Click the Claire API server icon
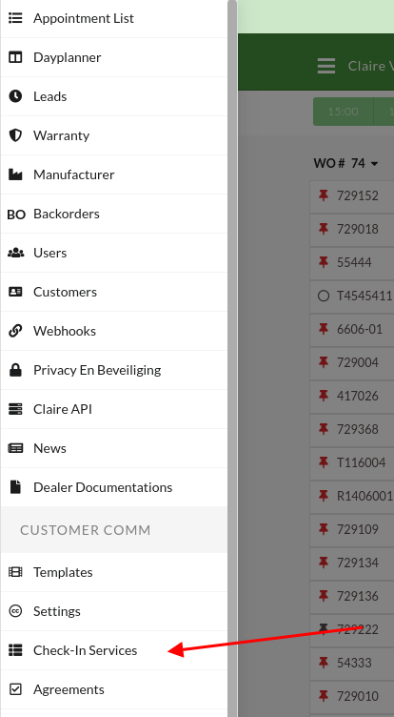The width and height of the screenshot is (394, 717). tap(15, 409)
